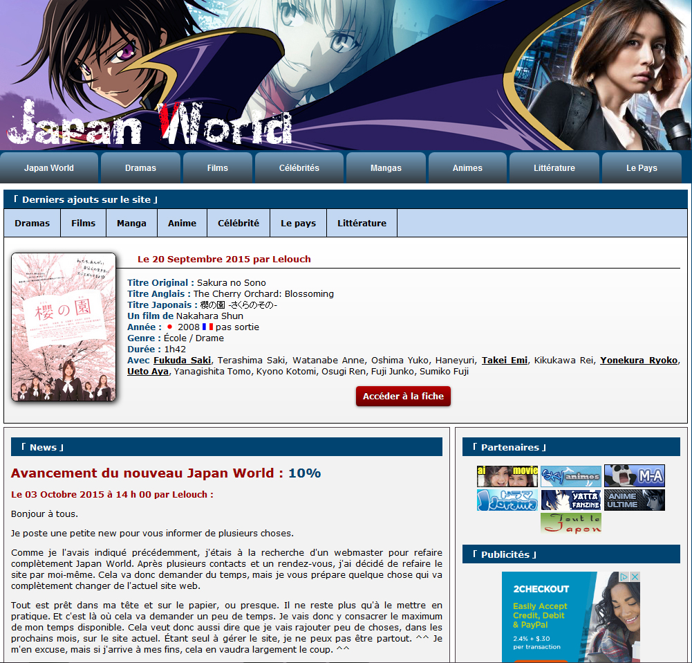Open the M-A panda partner banner
This screenshot has height=663, width=692.
pos(634,475)
